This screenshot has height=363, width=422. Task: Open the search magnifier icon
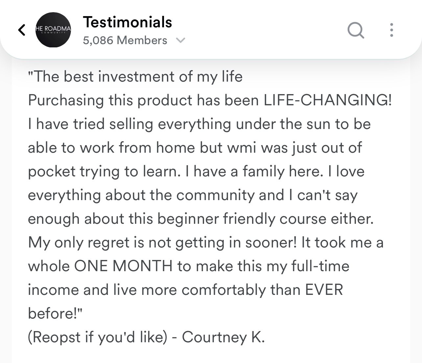point(356,30)
